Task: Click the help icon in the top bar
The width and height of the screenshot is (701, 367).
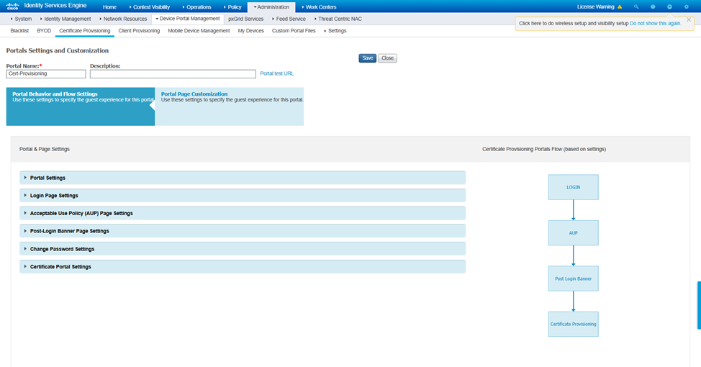Action: coord(653,6)
